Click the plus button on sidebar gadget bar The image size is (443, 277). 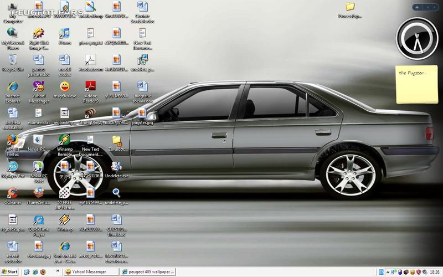(417, 7)
